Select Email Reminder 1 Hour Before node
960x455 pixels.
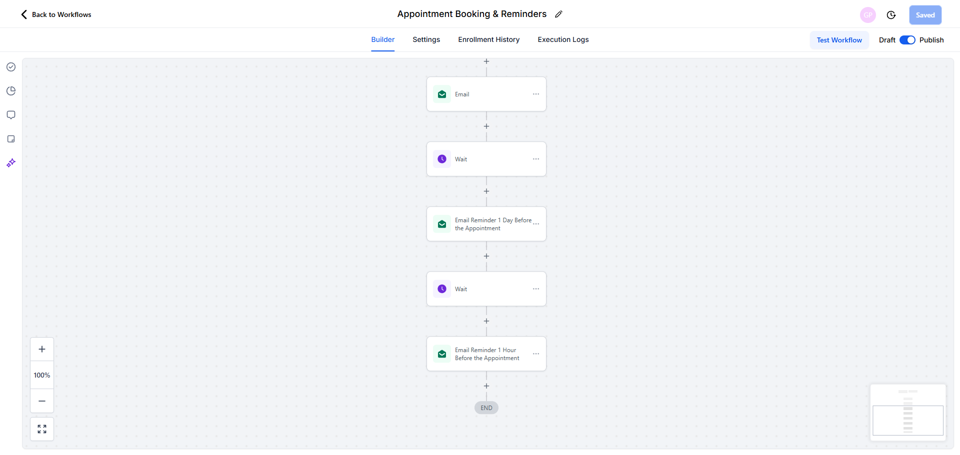(x=486, y=354)
